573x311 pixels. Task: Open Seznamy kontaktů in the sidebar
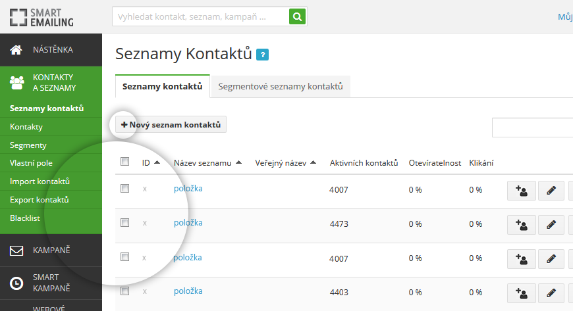47,108
